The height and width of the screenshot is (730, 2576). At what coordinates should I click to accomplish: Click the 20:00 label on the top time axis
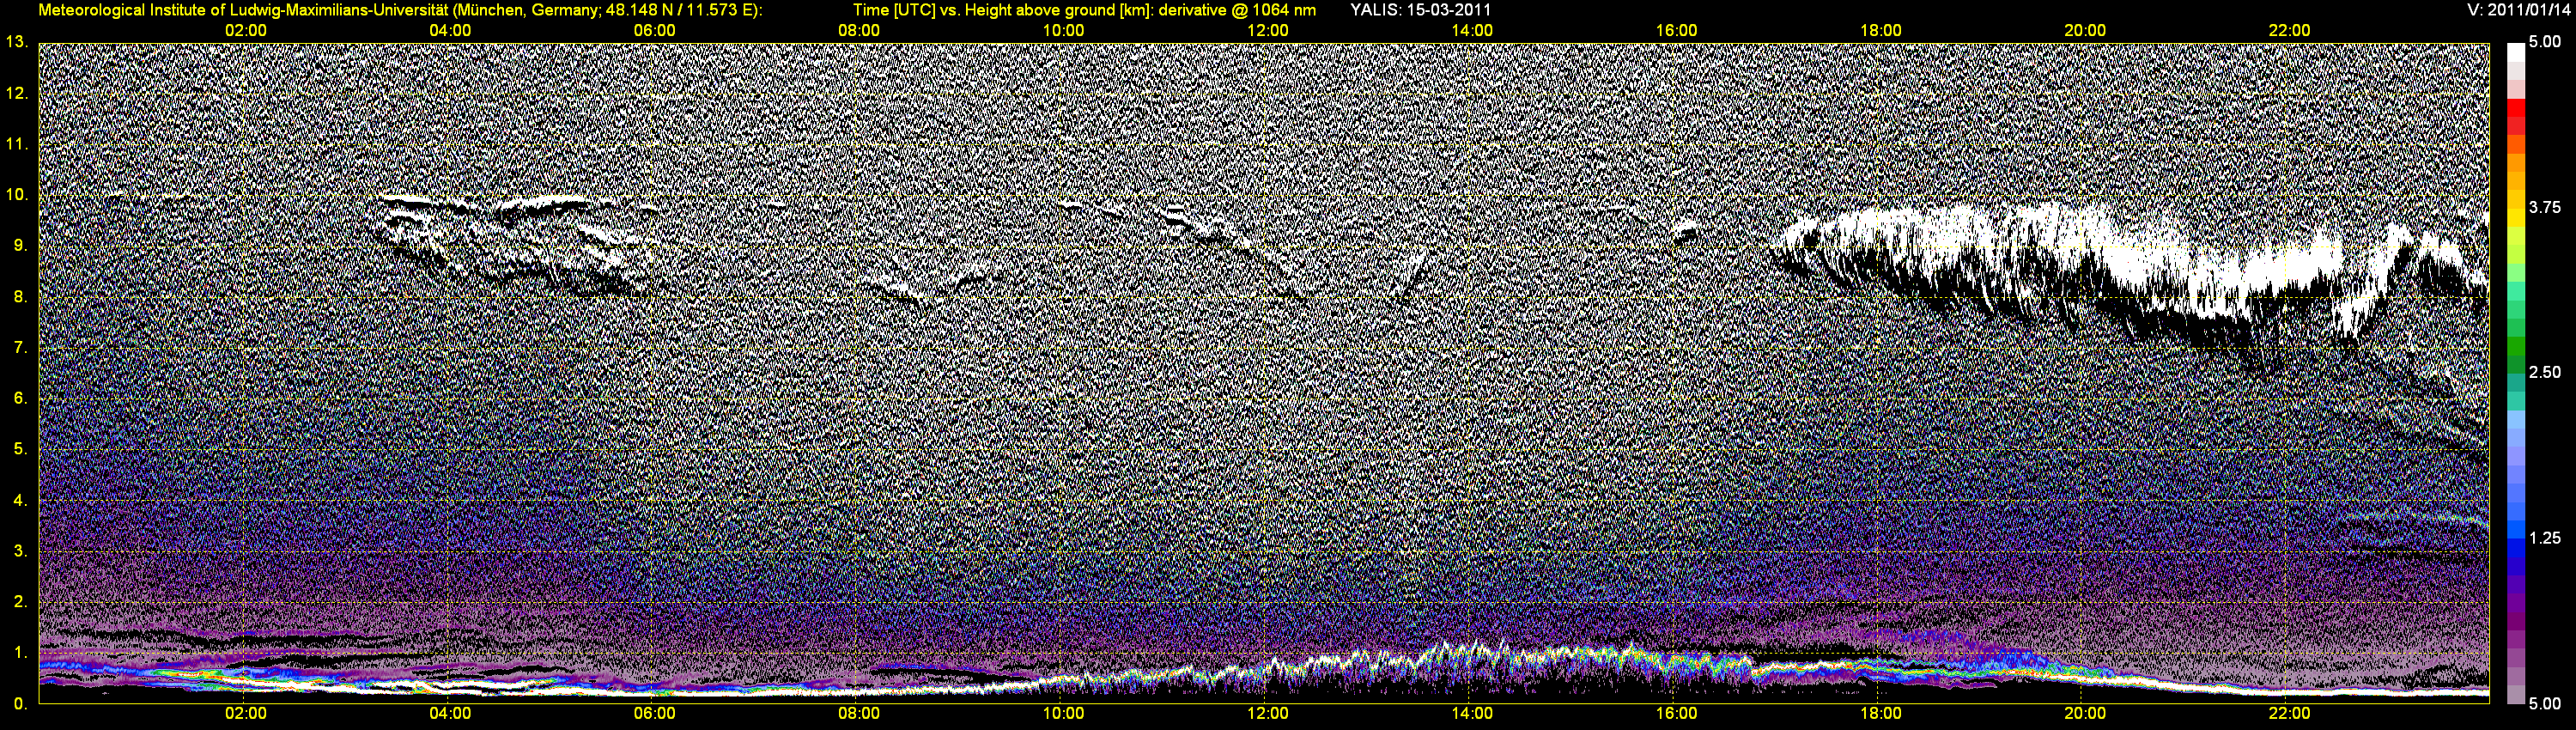(2085, 31)
